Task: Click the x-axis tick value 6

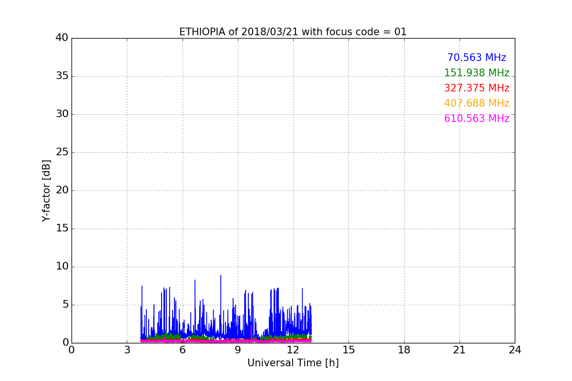Action: (182, 350)
